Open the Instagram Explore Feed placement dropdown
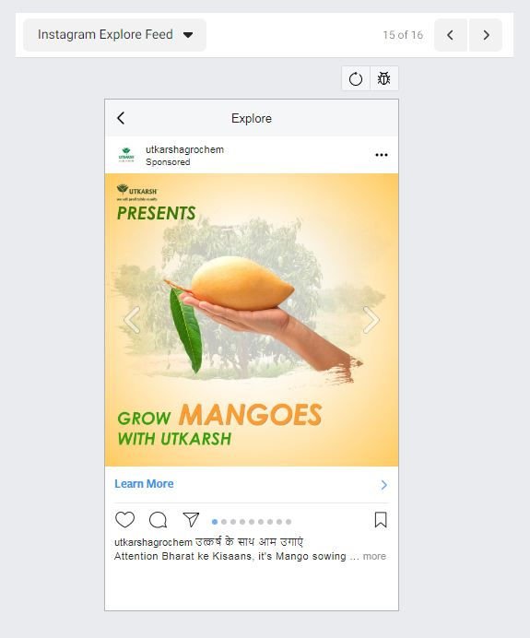Screen dimensions: 530x638 tap(114, 35)
